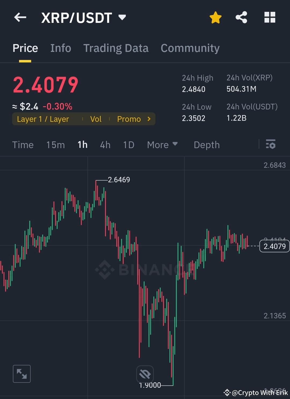
Task: Enter fullscreen chart mode
Action: pyautogui.click(x=21, y=373)
